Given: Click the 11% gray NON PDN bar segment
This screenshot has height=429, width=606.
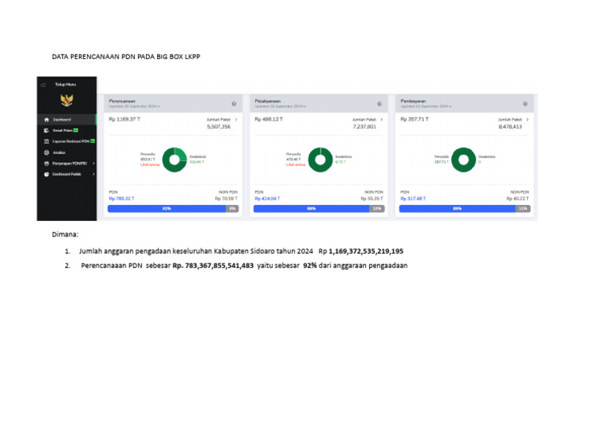Looking at the screenshot, I should (x=523, y=209).
